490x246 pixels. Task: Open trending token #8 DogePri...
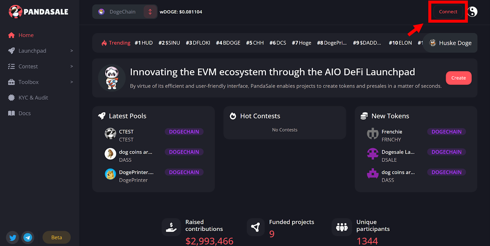[x=332, y=43]
